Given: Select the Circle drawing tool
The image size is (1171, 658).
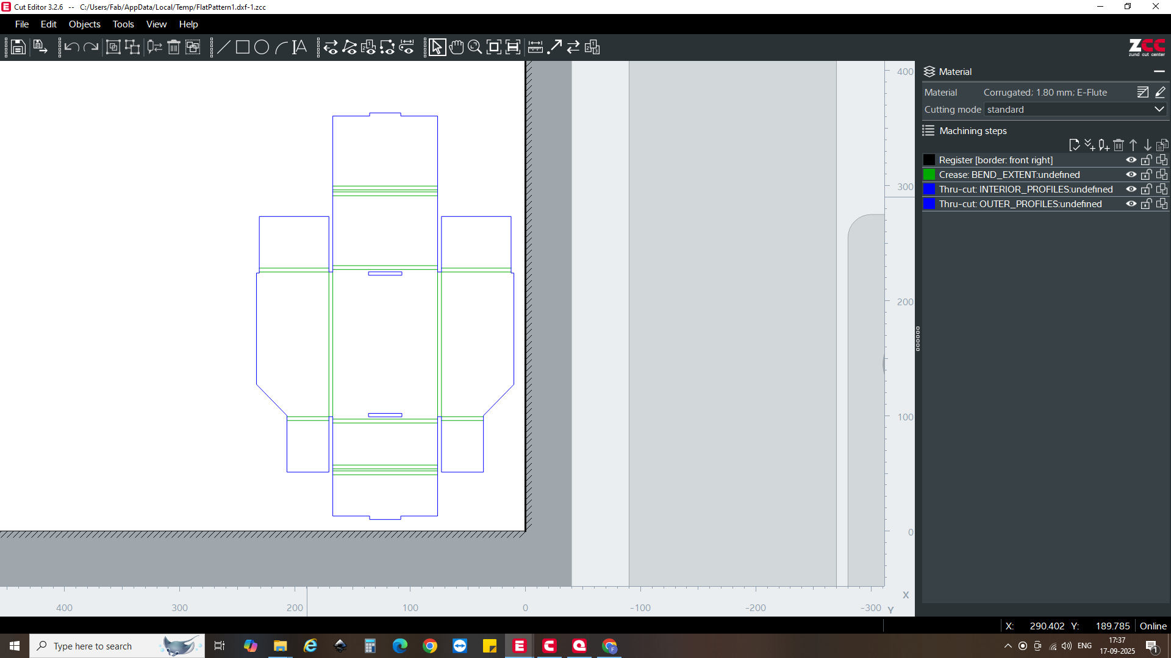Looking at the screenshot, I should (262, 47).
